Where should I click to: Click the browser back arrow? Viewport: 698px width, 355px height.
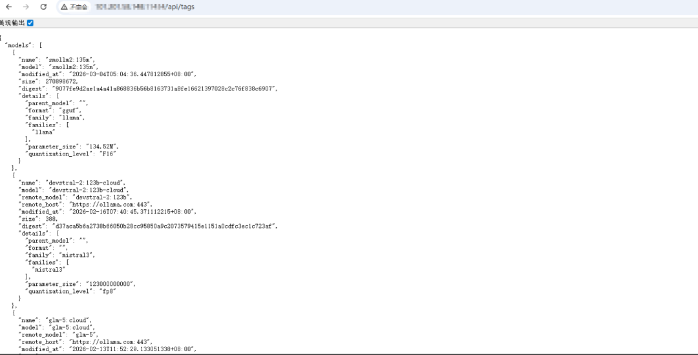tap(9, 6)
